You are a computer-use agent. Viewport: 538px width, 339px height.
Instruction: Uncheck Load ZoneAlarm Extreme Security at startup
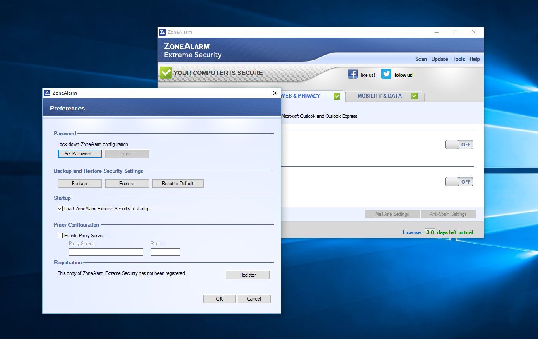[60, 209]
